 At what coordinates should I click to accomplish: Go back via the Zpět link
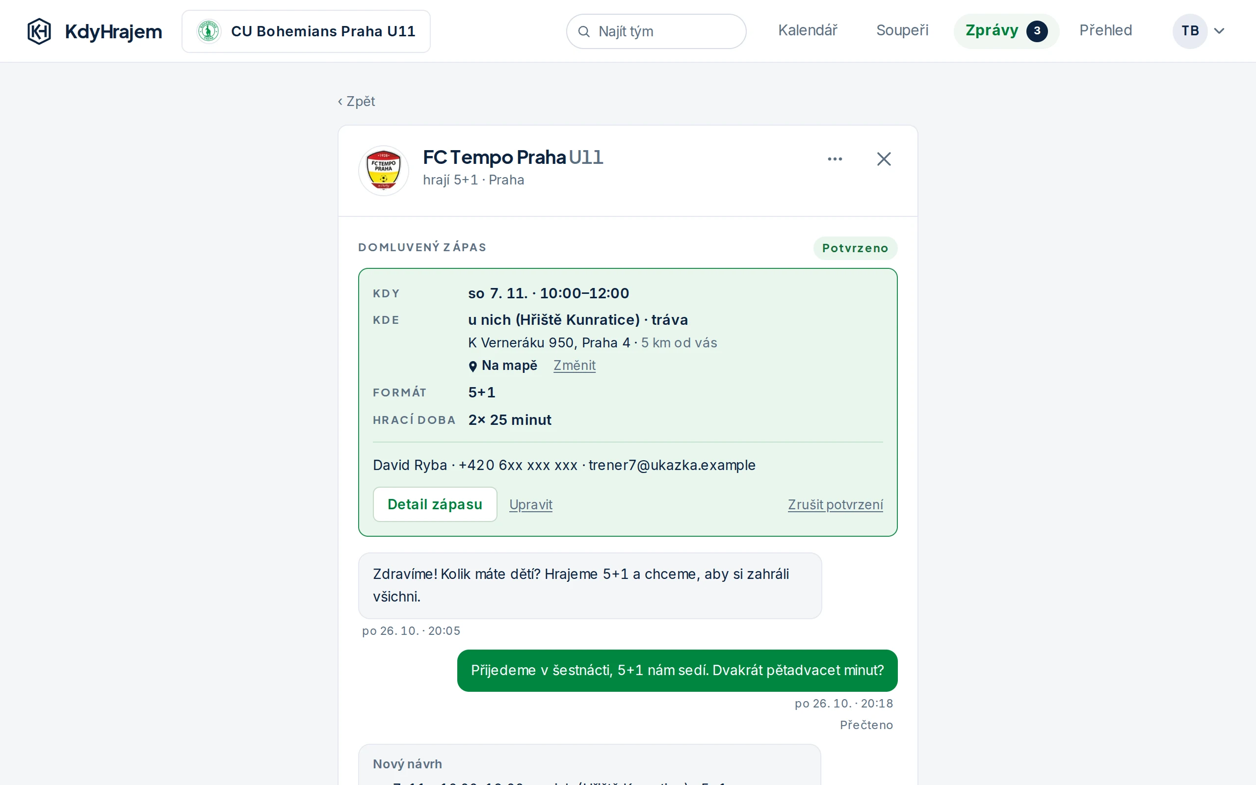point(356,101)
